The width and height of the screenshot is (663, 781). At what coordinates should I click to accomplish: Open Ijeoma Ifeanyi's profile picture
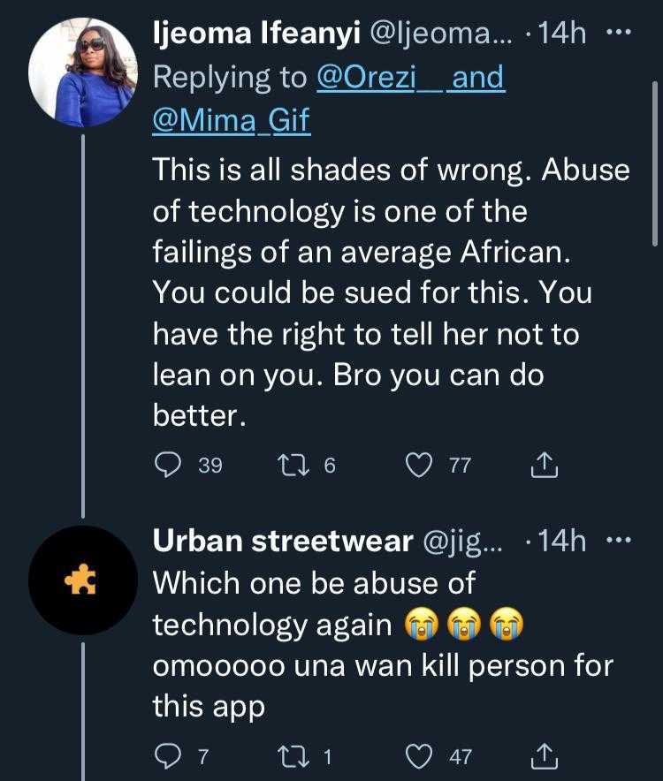point(83,73)
